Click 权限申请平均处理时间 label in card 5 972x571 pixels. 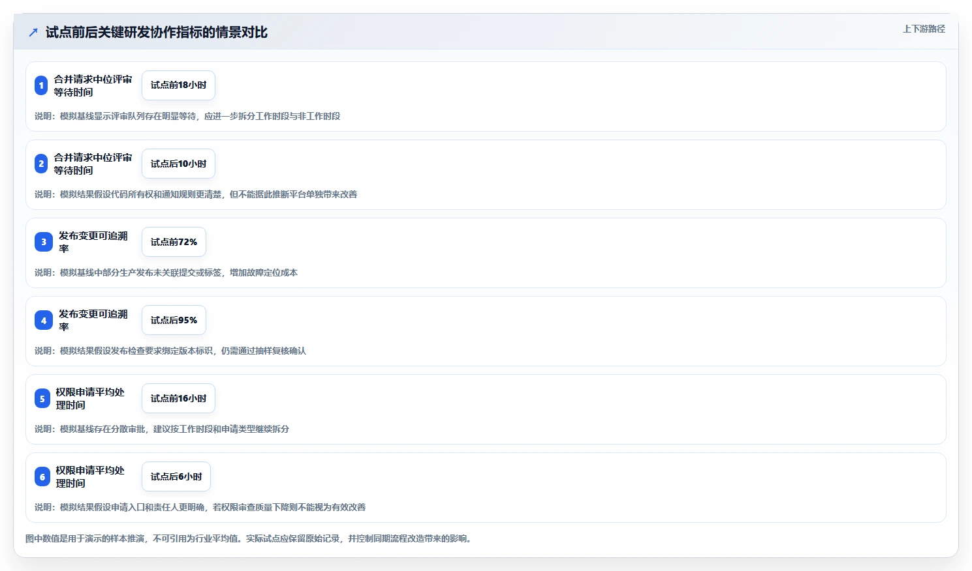click(90, 398)
